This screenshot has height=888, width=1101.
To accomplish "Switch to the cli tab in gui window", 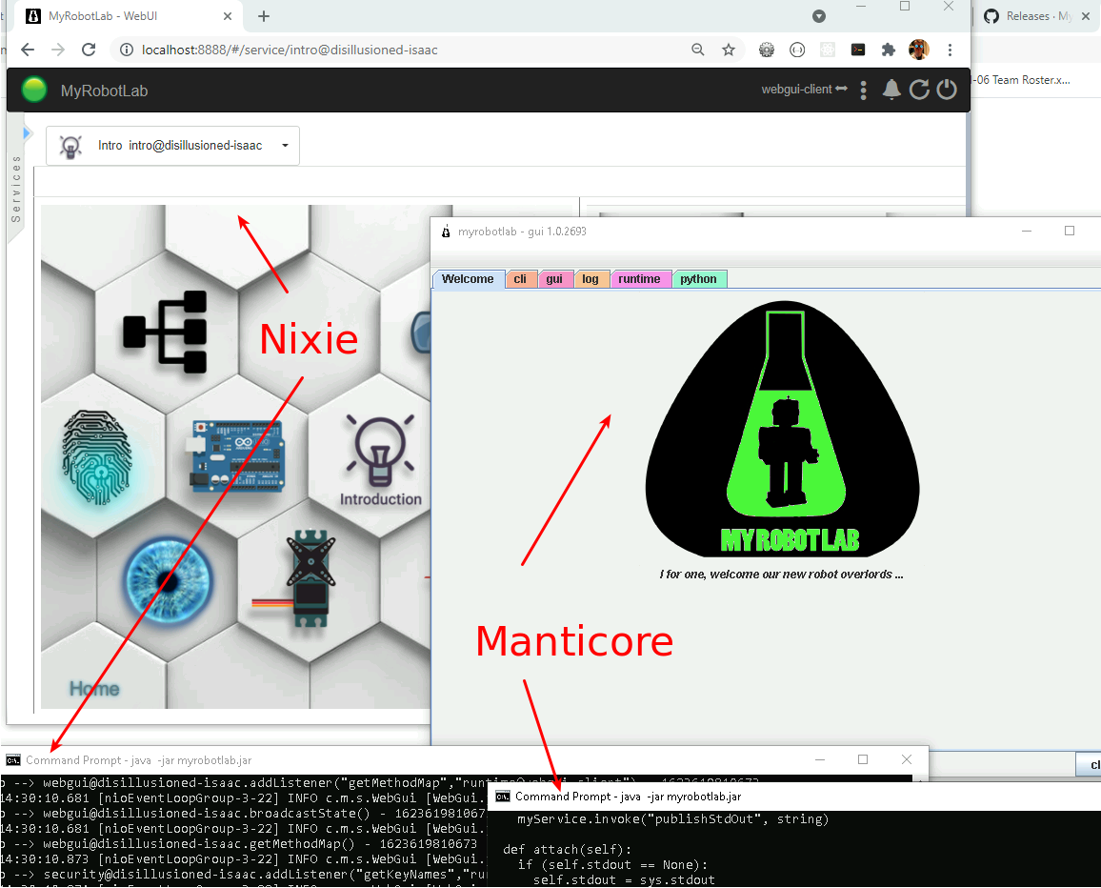I will [520, 279].
